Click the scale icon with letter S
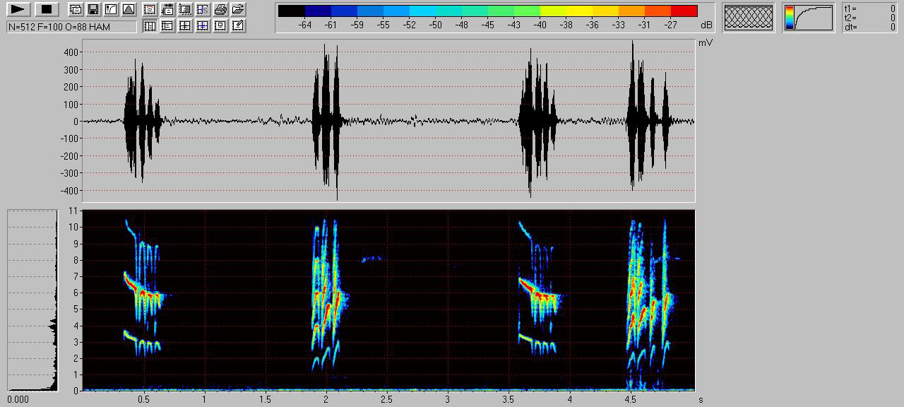 tap(203, 10)
